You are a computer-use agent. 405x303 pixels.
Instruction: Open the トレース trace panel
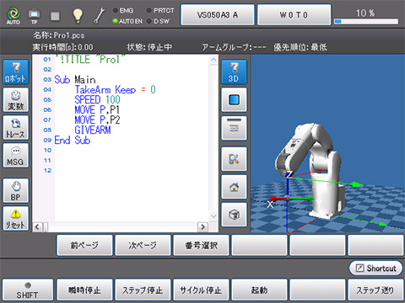pyautogui.click(x=16, y=128)
